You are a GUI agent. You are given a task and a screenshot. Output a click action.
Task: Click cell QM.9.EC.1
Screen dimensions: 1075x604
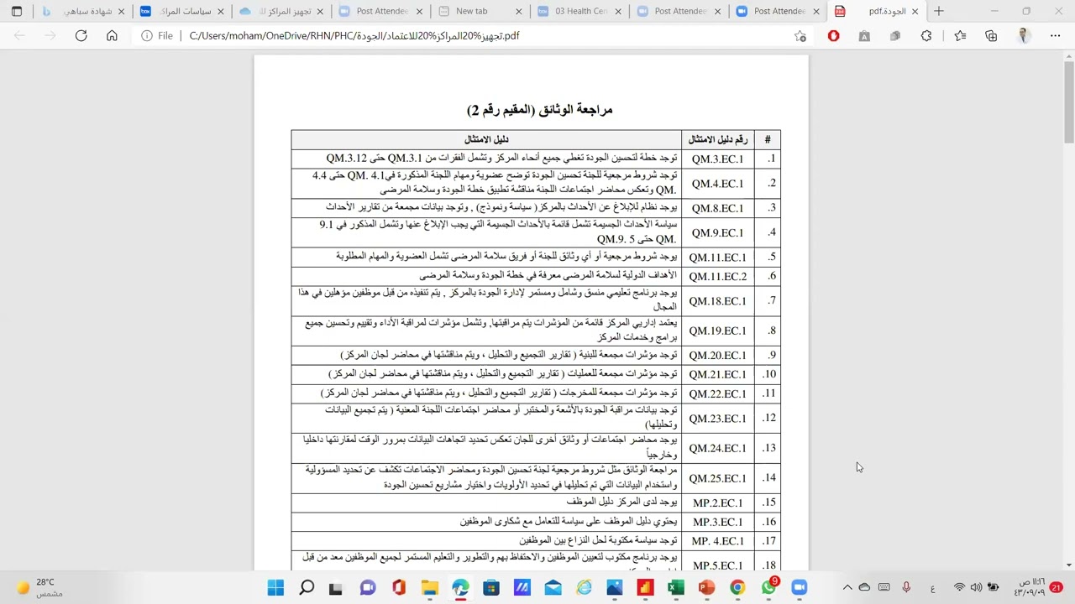pyautogui.click(x=717, y=232)
